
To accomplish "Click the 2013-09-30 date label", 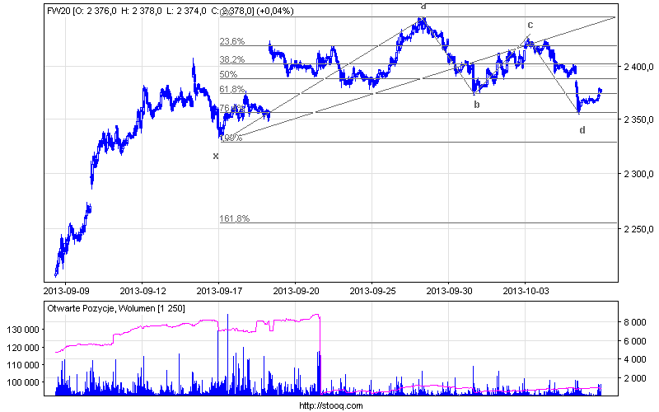I will (449, 291).
